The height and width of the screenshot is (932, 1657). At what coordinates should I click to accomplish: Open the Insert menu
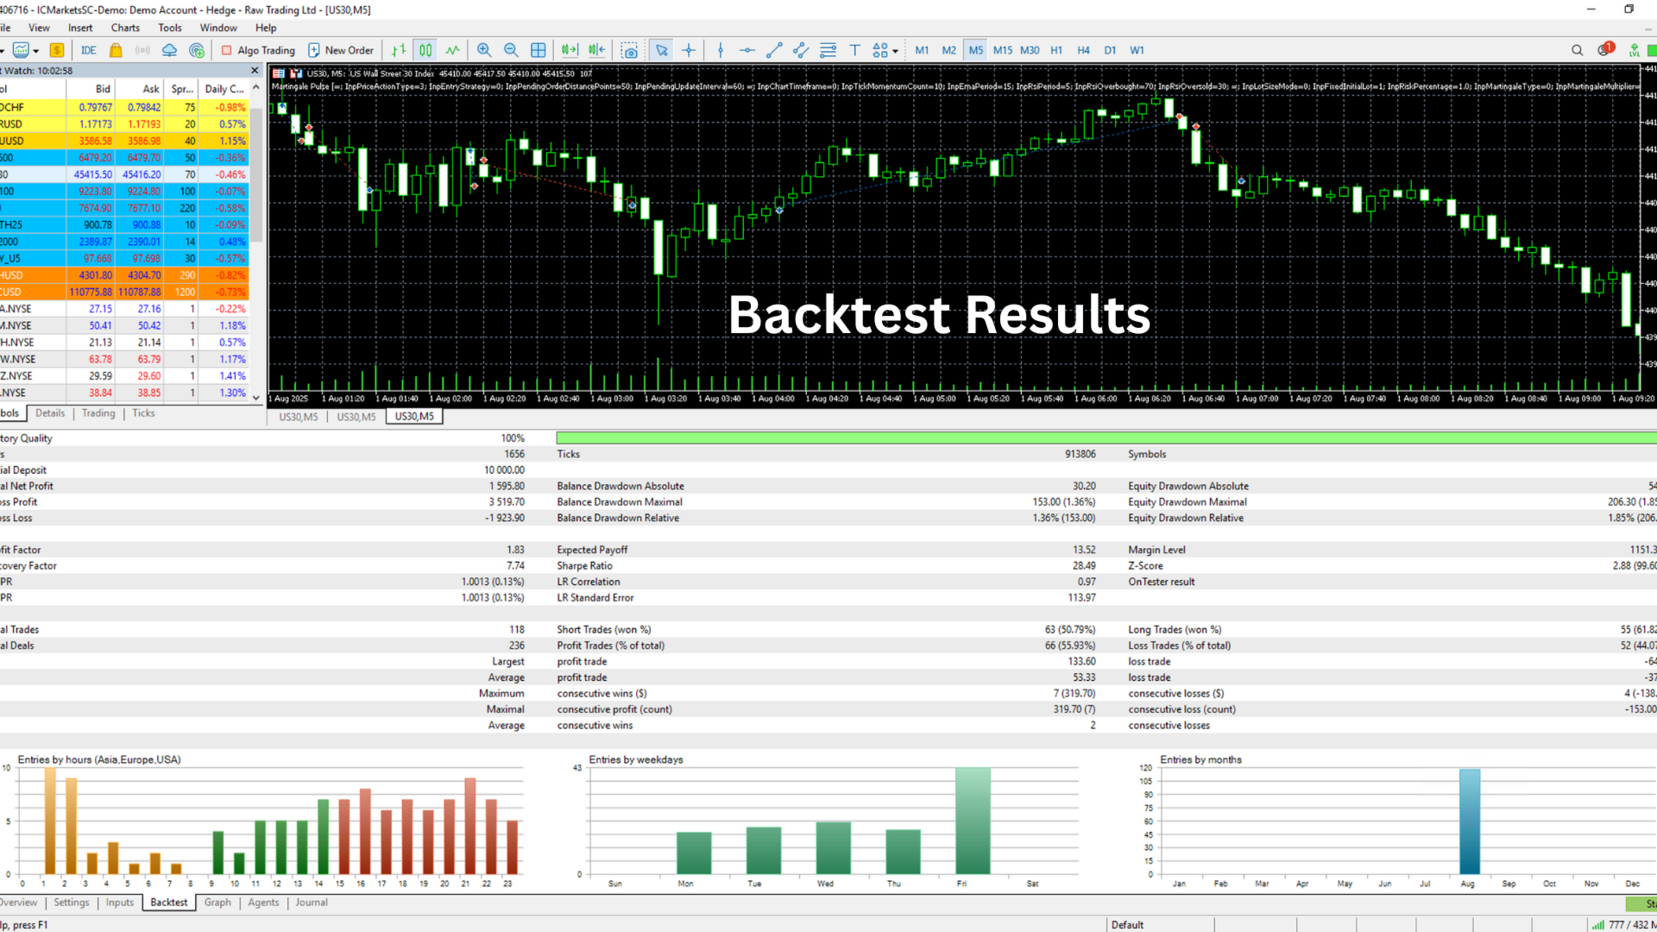[x=80, y=28]
